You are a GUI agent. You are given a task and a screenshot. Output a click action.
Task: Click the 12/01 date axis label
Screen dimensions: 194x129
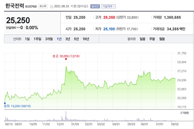(x=60, y=124)
